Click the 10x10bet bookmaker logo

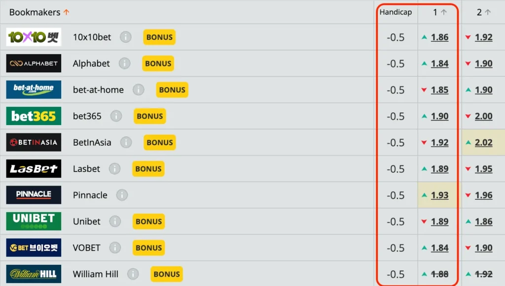click(34, 37)
